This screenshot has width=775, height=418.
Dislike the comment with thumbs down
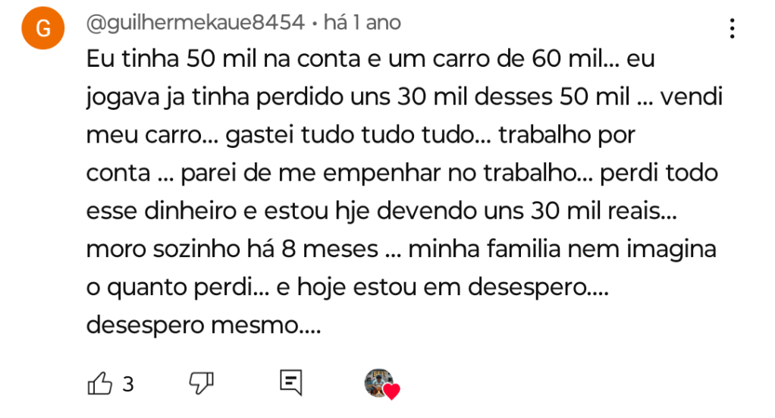(x=201, y=383)
